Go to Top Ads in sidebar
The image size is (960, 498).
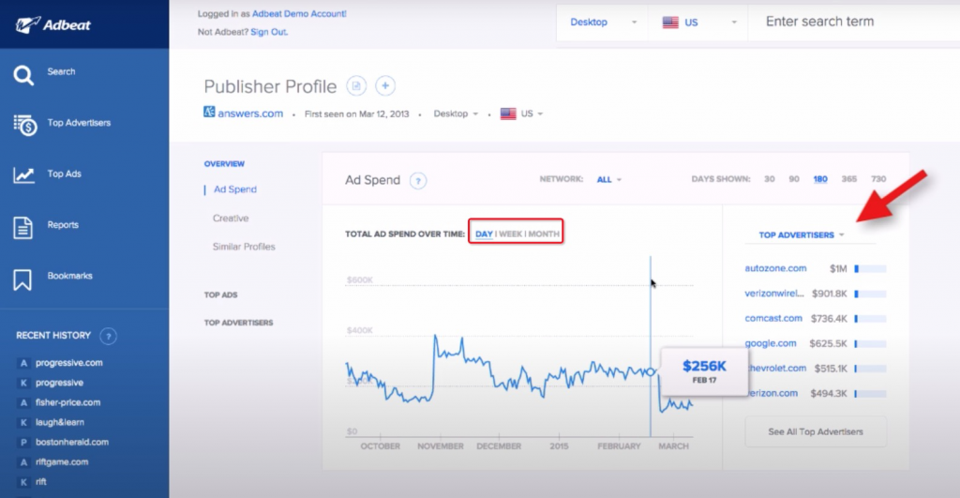pyautogui.click(x=65, y=174)
